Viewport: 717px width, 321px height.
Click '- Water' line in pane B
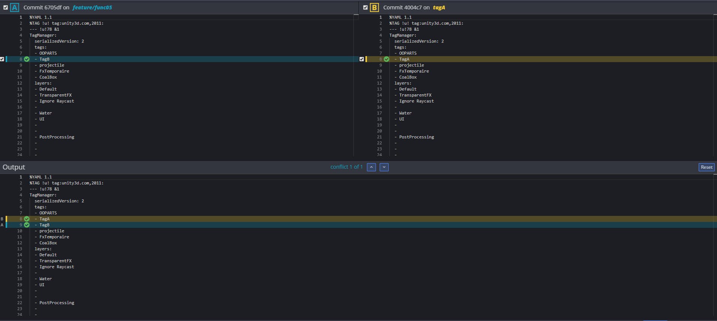(x=403, y=113)
